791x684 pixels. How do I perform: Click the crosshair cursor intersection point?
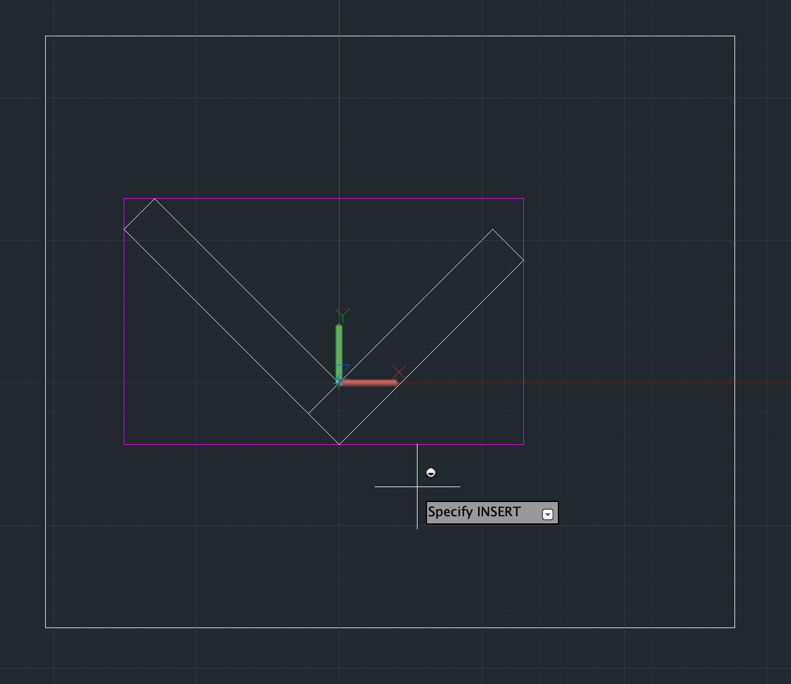coord(418,487)
